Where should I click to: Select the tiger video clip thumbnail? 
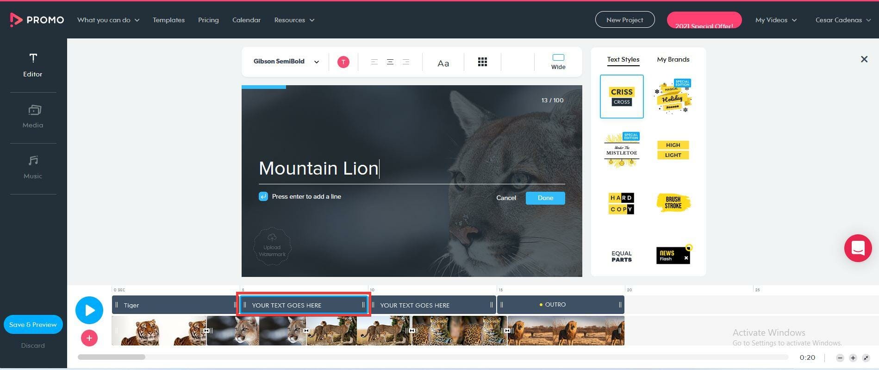(x=159, y=331)
